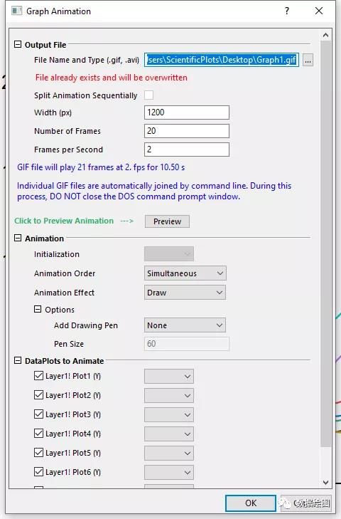Click the Preview button
This screenshot has width=341, height=519.
[x=167, y=221]
